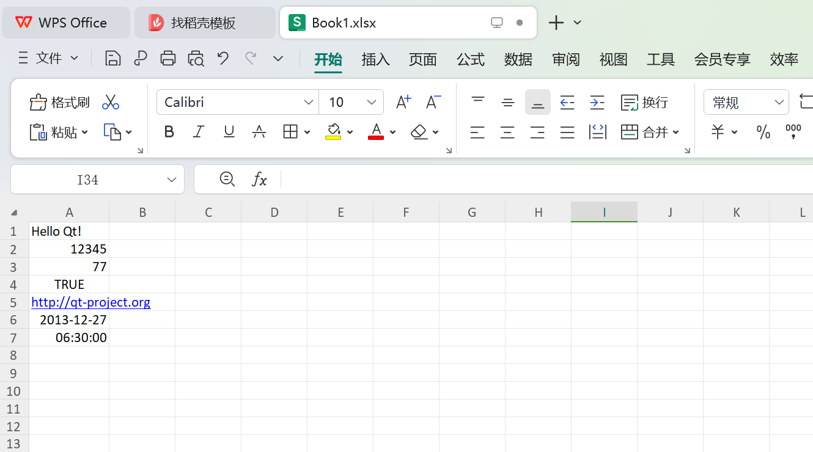Image resolution: width=813 pixels, height=452 pixels.
Task: Click Decrease Indent icon
Action: (567, 102)
